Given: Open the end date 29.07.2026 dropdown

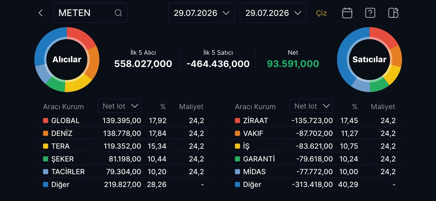Looking at the screenshot, I should 273,13.
